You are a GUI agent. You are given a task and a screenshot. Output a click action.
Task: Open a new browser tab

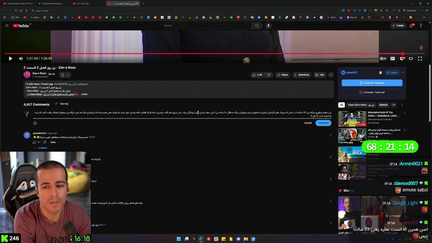[x=143, y=3]
